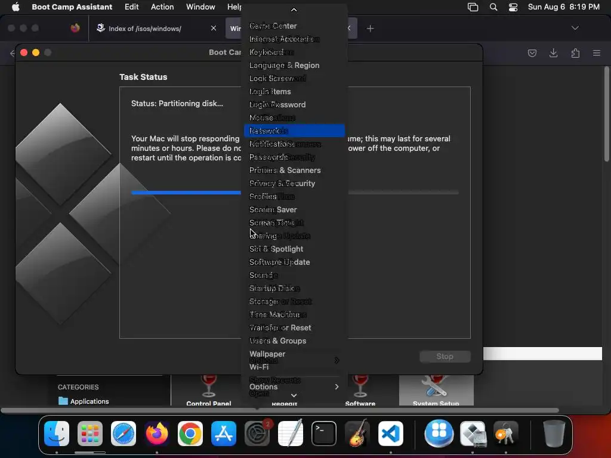Viewport: 611px width, 458px height.
Task: Open Google Chrome from the Dock
Action: (x=190, y=434)
